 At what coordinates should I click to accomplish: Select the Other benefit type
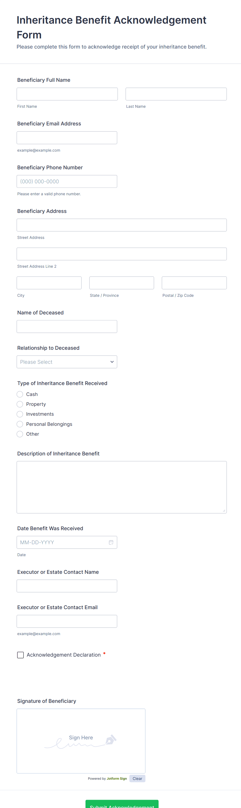(x=20, y=434)
